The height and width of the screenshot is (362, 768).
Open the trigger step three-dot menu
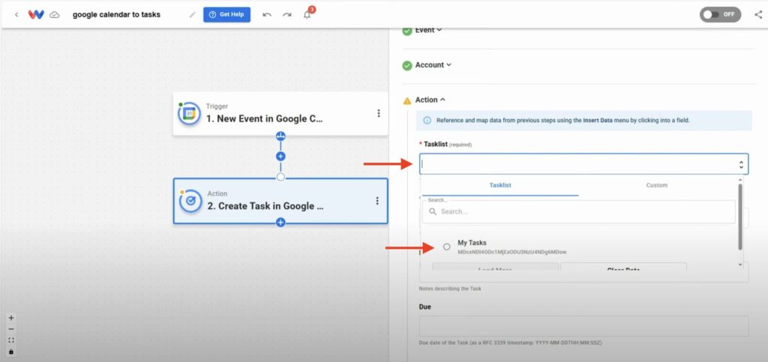pos(378,113)
